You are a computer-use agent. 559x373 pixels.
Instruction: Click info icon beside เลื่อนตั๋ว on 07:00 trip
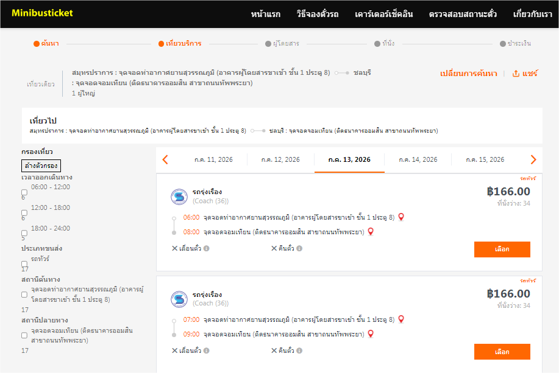207,350
